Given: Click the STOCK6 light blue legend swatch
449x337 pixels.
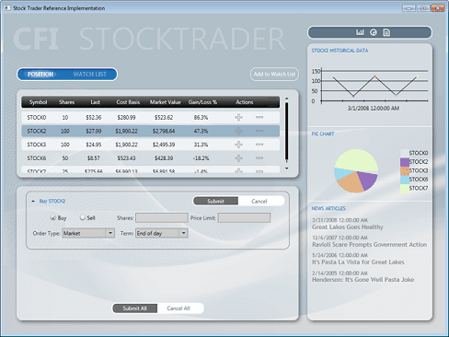Looking at the screenshot, I should 405,180.
